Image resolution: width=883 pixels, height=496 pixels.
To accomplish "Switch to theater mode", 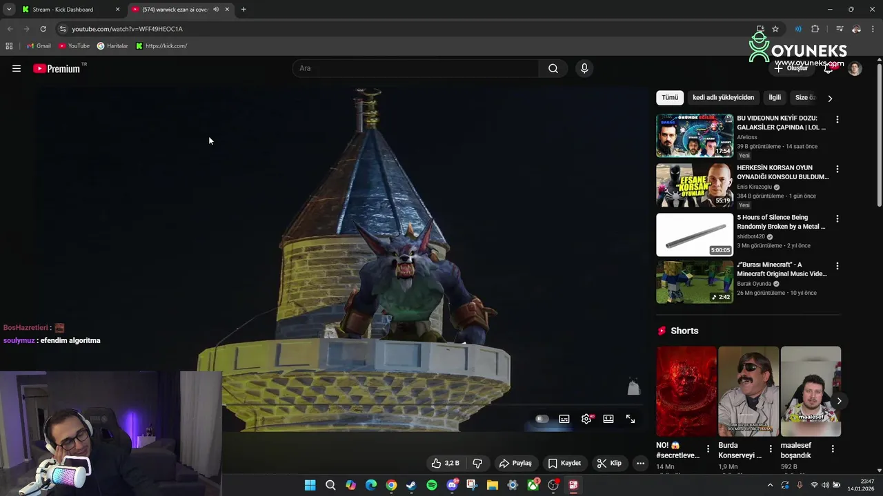I will pos(608,419).
